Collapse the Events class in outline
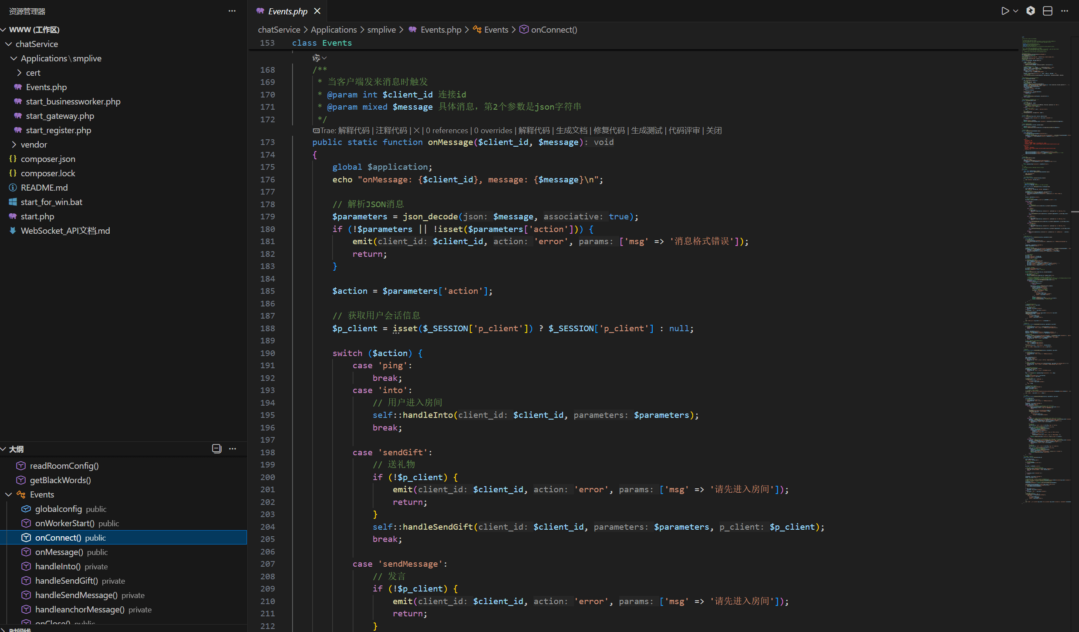 [9, 494]
